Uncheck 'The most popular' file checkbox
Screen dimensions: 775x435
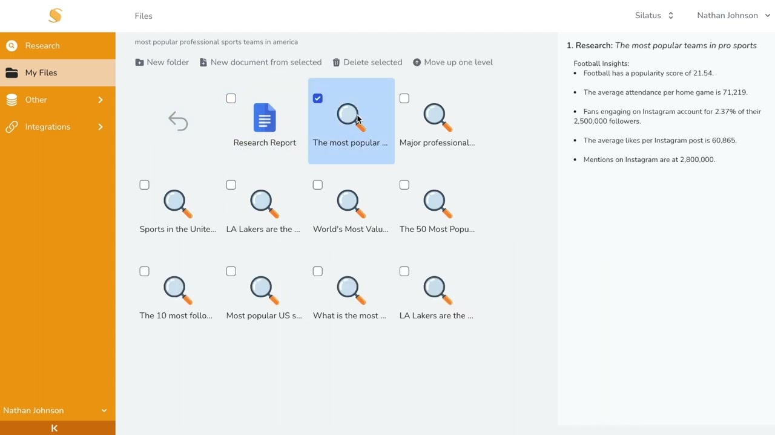coord(318,98)
